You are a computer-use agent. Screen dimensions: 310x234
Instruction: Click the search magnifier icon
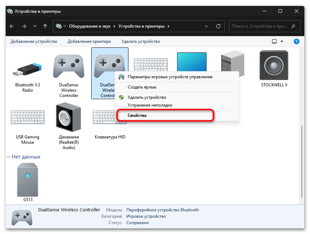click(x=293, y=26)
